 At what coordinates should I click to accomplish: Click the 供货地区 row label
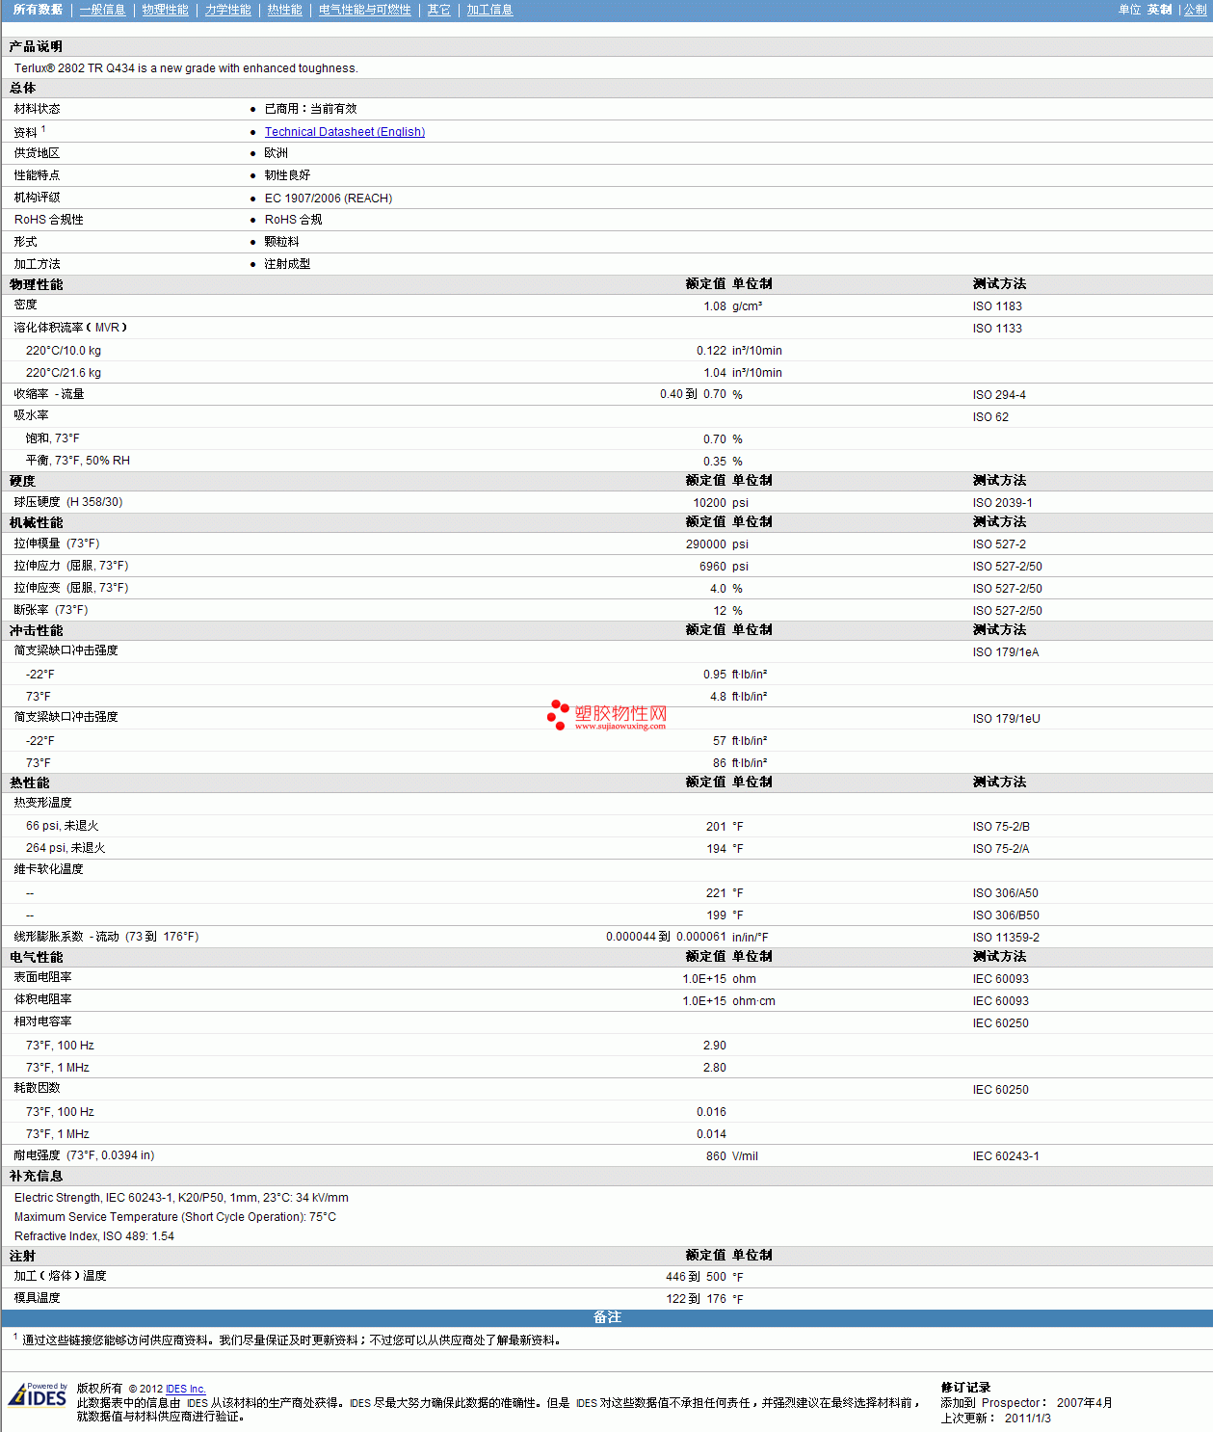[37, 153]
